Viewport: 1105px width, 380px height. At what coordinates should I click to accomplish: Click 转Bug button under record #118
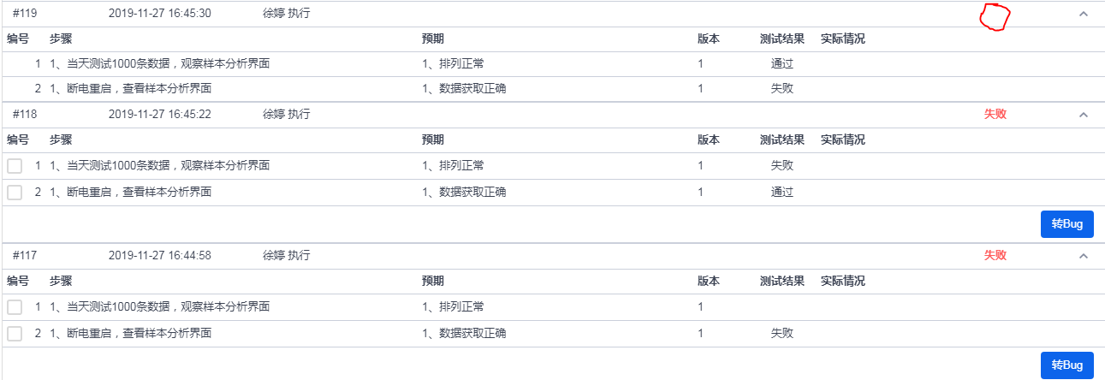coord(1067,224)
